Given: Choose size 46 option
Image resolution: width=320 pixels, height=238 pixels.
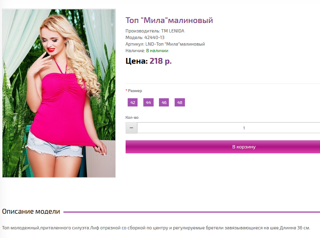Looking at the screenshot, I should pos(164,102).
